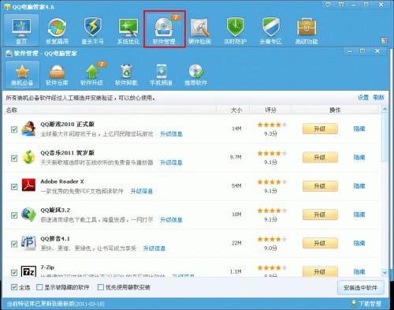Click 安装选中软件 button

pos(360,288)
